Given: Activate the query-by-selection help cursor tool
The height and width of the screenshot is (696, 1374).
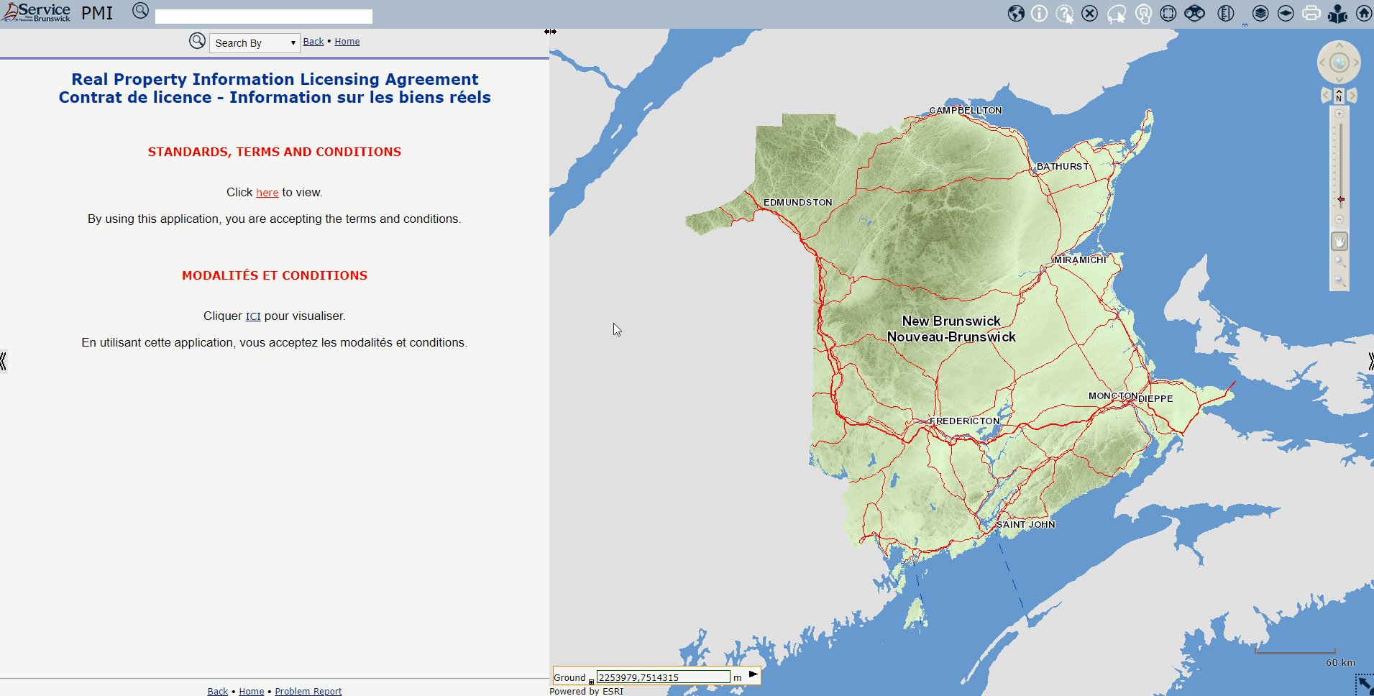Looking at the screenshot, I should click(1065, 14).
